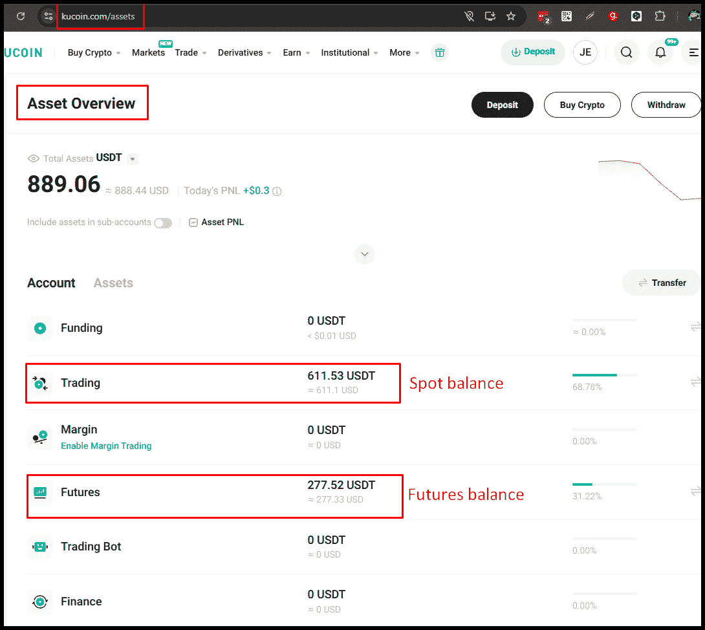Expand the Derivatives menu
Image resolution: width=705 pixels, height=630 pixels.
tap(244, 52)
